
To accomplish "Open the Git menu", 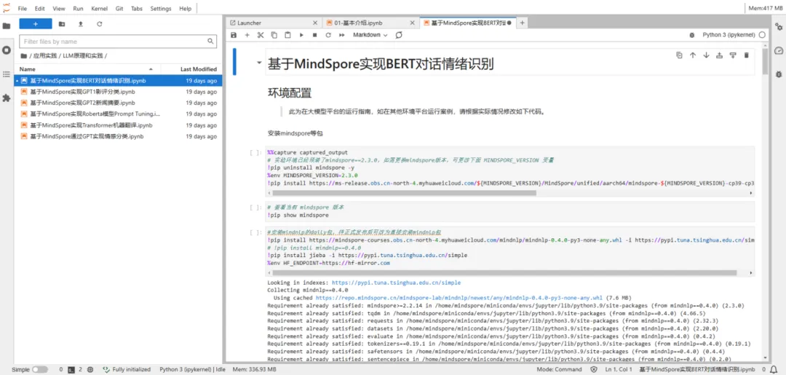I will click(119, 9).
